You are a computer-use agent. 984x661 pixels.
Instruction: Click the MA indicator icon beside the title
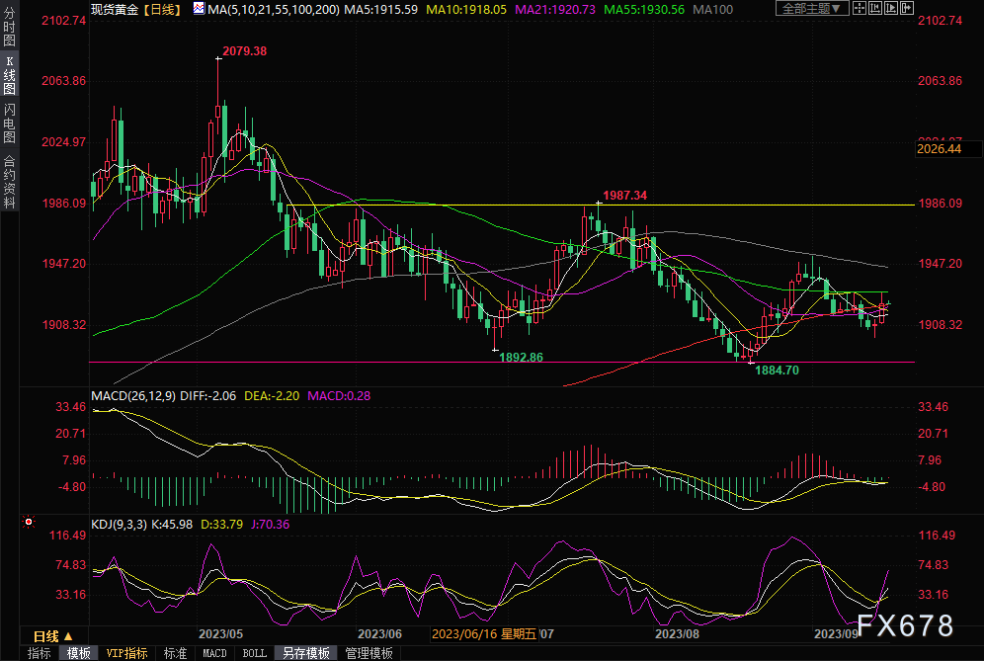click(x=199, y=9)
